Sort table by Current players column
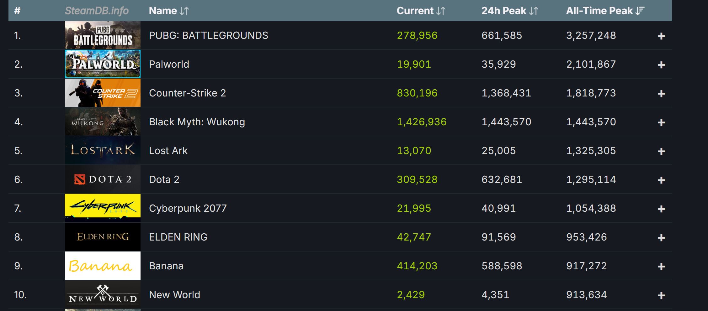The width and height of the screenshot is (708, 311). [x=421, y=11]
